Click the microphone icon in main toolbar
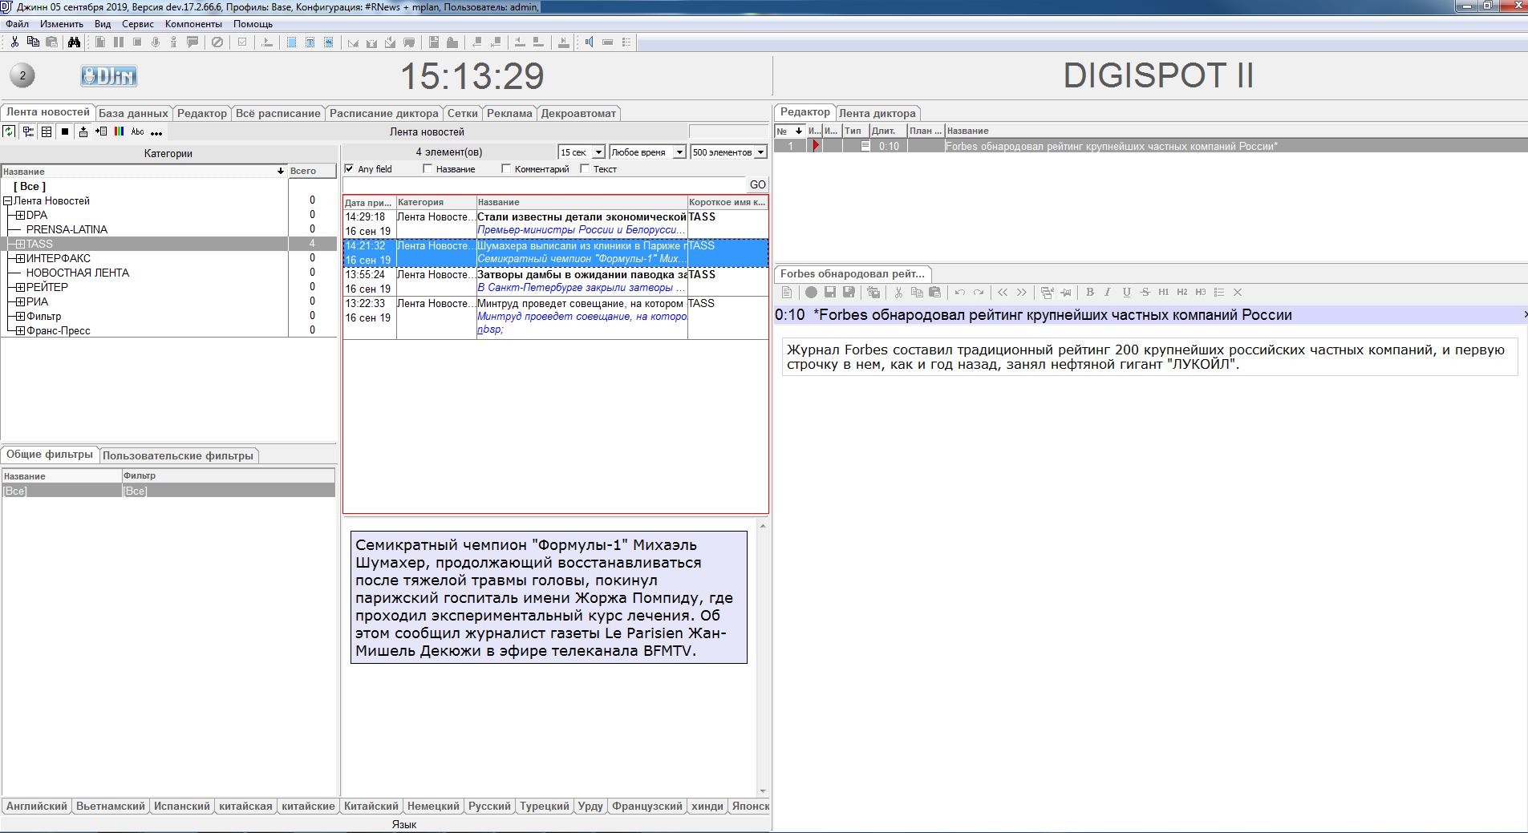Viewport: 1528px width, 833px height. coord(156,42)
